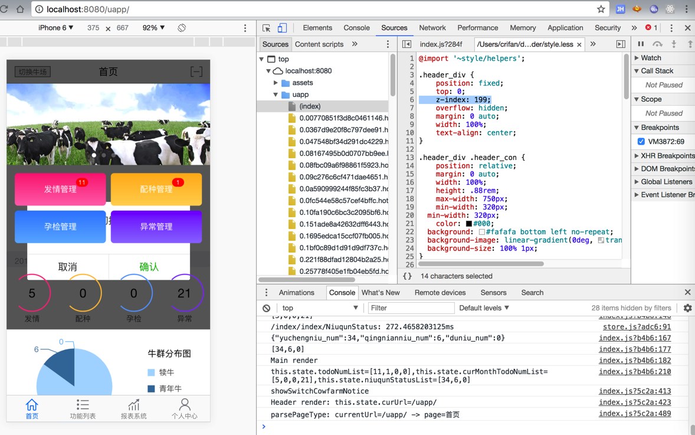The image size is (695, 435).
Task: Toggle the VM3872:69 breakpoint checkbox
Action: point(641,142)
